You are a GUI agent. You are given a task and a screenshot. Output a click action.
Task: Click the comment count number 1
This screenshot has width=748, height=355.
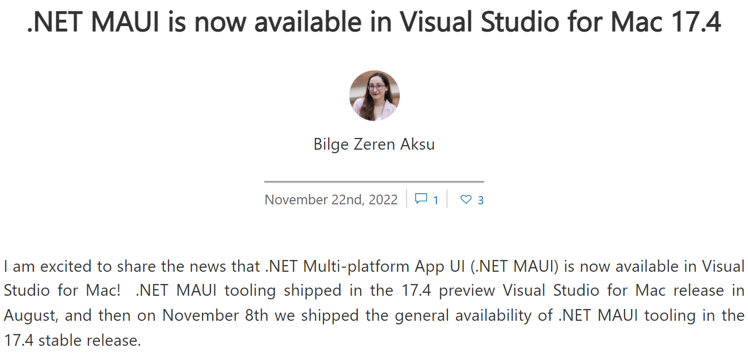(x=436, y=200)
